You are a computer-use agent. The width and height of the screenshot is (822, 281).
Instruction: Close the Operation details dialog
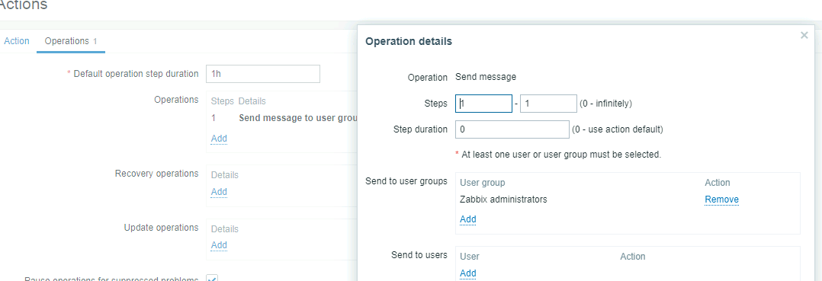804,36
